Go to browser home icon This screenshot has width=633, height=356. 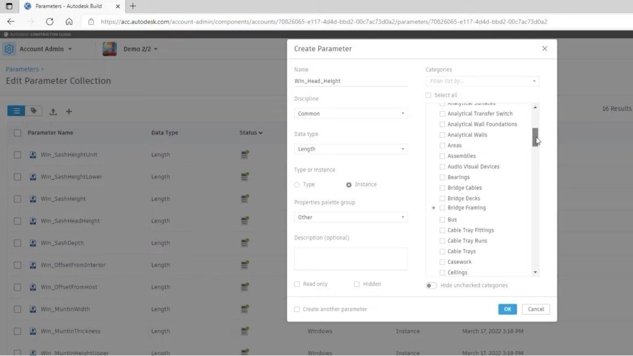[x=69, y=22]
